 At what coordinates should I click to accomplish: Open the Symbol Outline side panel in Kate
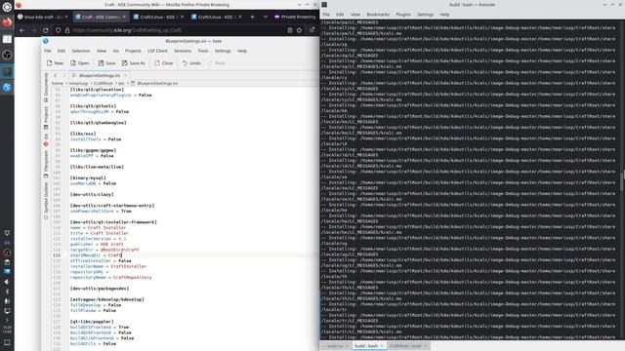pyautogui.click(x=46, y=201)
